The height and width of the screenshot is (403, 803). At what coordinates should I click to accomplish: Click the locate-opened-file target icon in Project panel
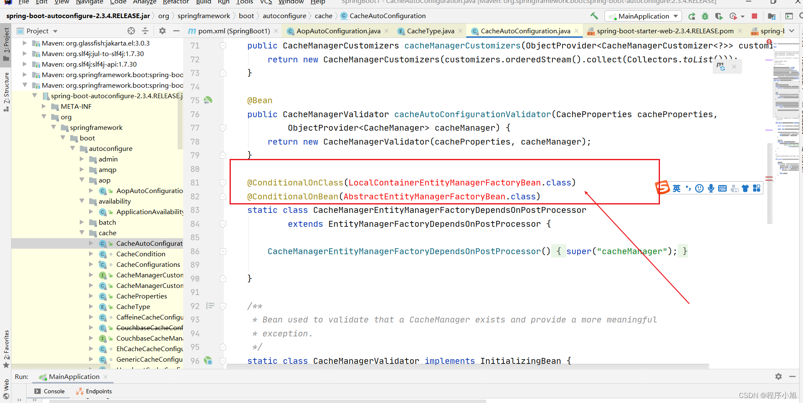[131, 31]
